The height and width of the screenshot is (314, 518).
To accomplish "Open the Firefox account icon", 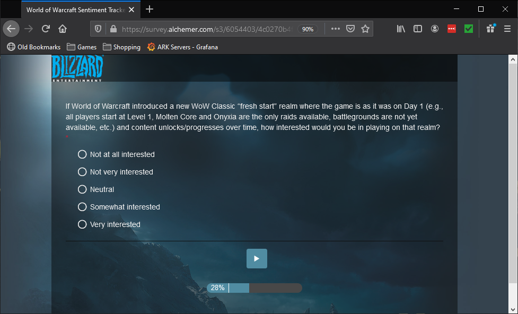I will point(435,29).
